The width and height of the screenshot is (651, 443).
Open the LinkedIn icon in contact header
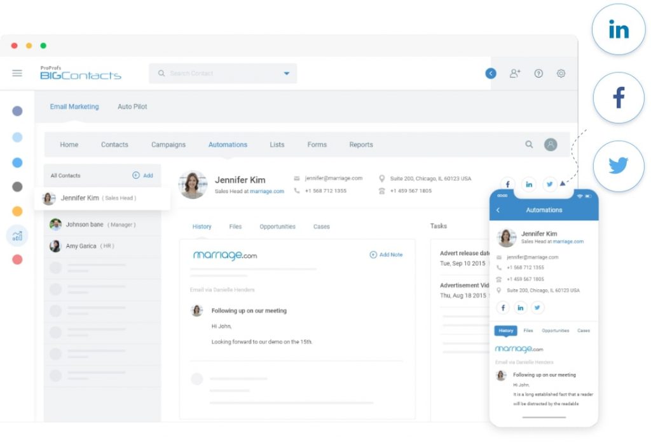(528, 185)
